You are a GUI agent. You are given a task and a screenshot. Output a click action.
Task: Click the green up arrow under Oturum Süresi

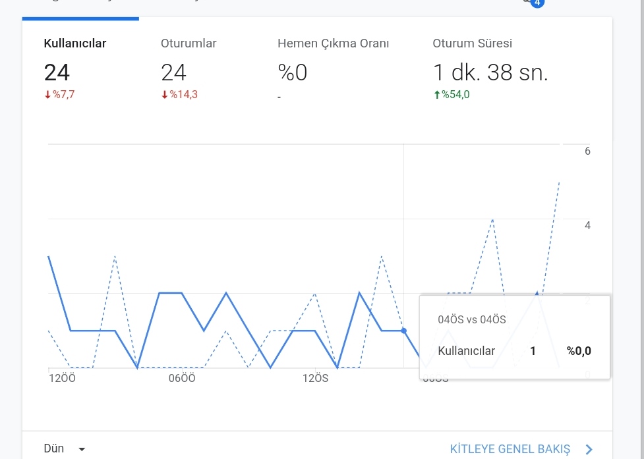point(436,95)
